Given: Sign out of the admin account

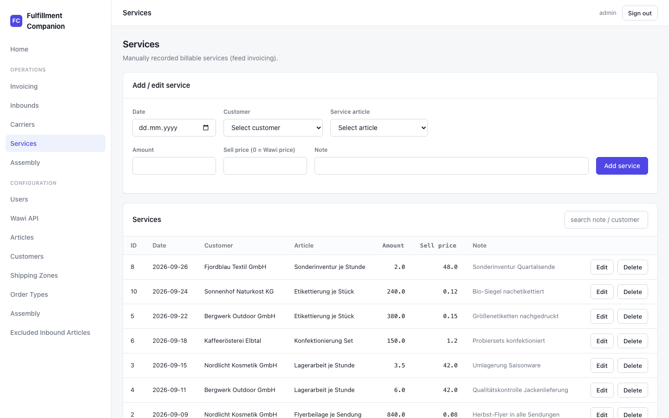Looking at the screenshot, I should (640, 13).
